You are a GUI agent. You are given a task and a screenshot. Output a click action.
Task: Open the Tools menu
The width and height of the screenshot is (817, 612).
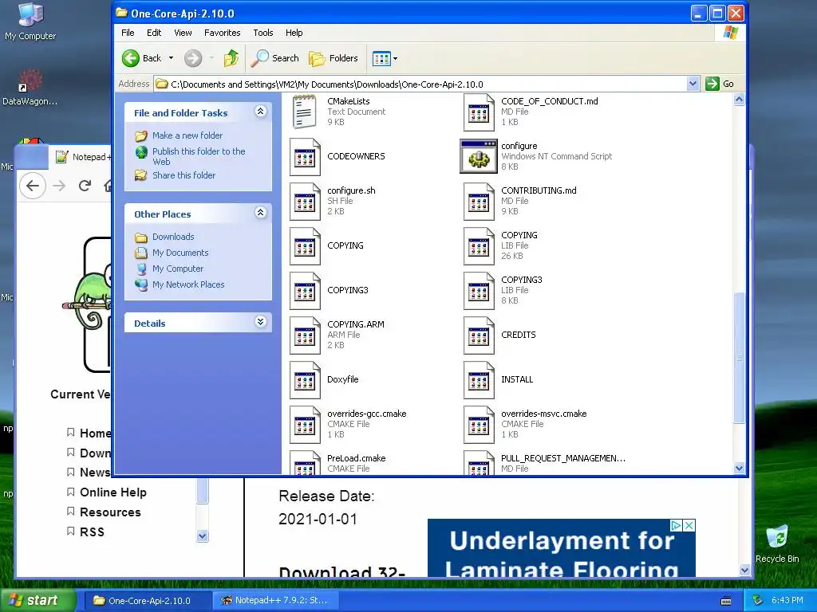(263, 33)
